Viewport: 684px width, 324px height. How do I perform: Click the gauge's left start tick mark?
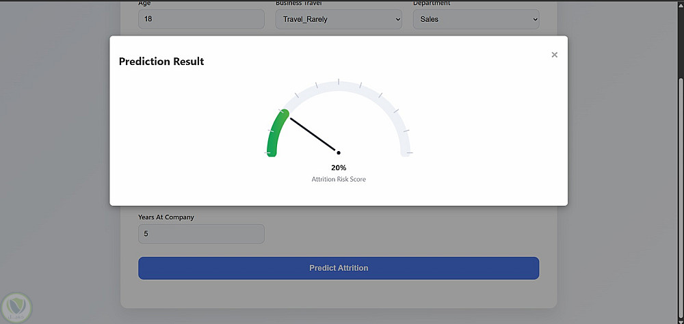pos(268,152)
